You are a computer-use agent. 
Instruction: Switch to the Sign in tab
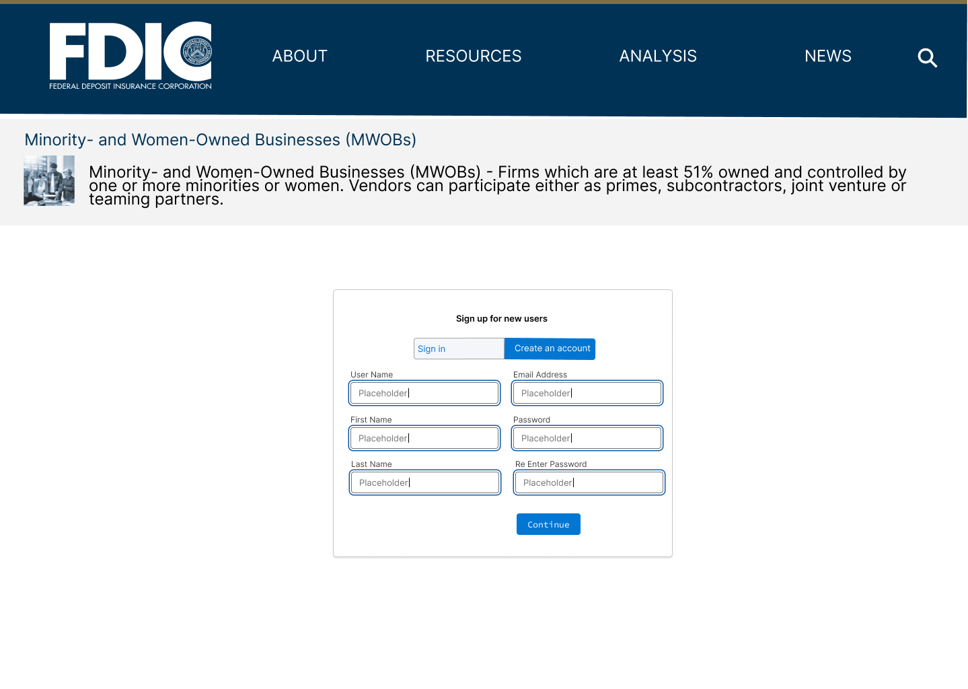(x=459, y=349)
